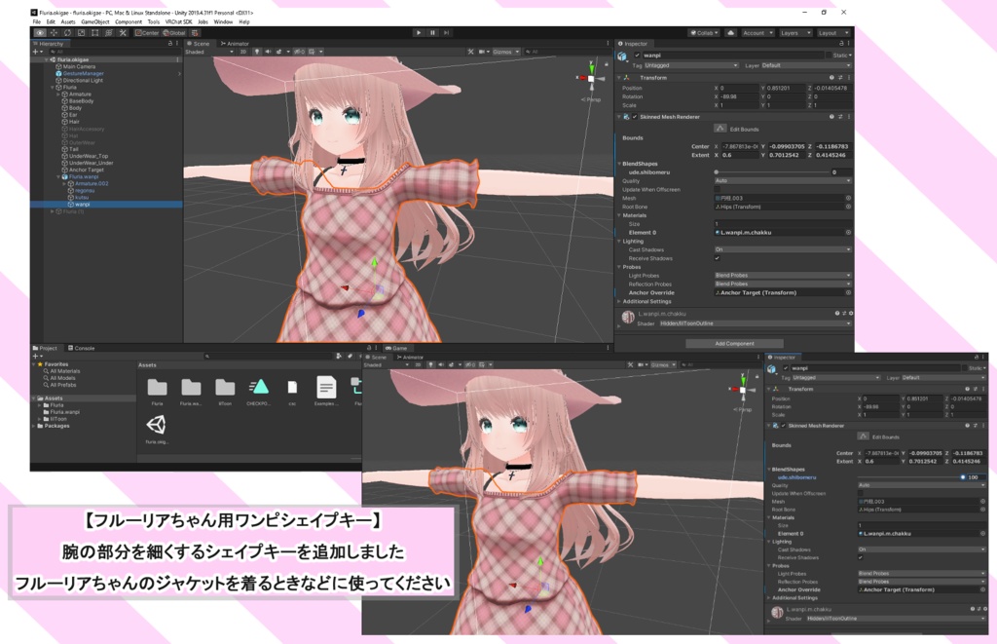Screen dimensions: 997x644
Task: Select the Scale tool in the toolbar
Action: (x=81, y=32)
